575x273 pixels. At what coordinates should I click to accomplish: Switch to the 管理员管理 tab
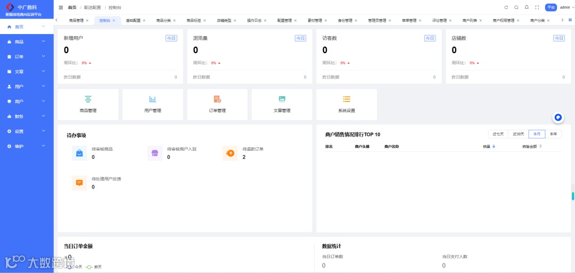click(377, 21)
